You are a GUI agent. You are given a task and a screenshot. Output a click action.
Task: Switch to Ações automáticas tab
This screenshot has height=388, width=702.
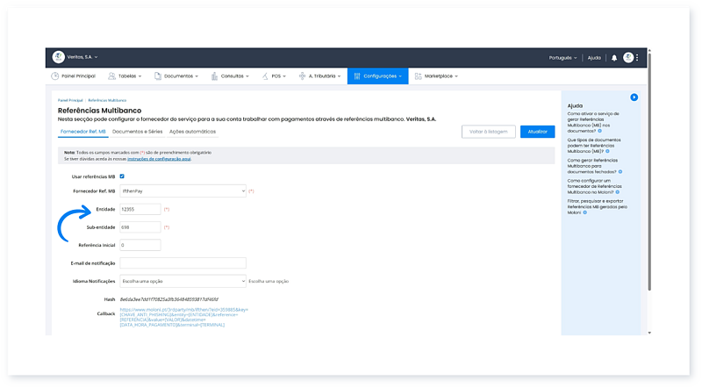point(192,132)
